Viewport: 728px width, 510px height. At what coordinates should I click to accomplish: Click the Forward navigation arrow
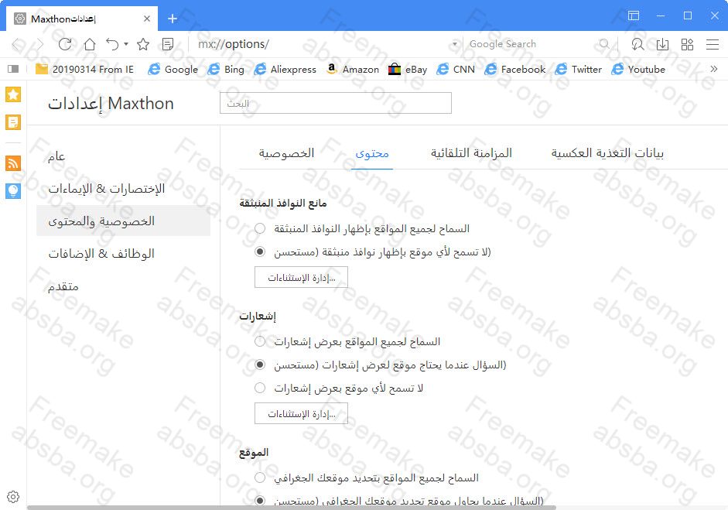pos(40,44)
